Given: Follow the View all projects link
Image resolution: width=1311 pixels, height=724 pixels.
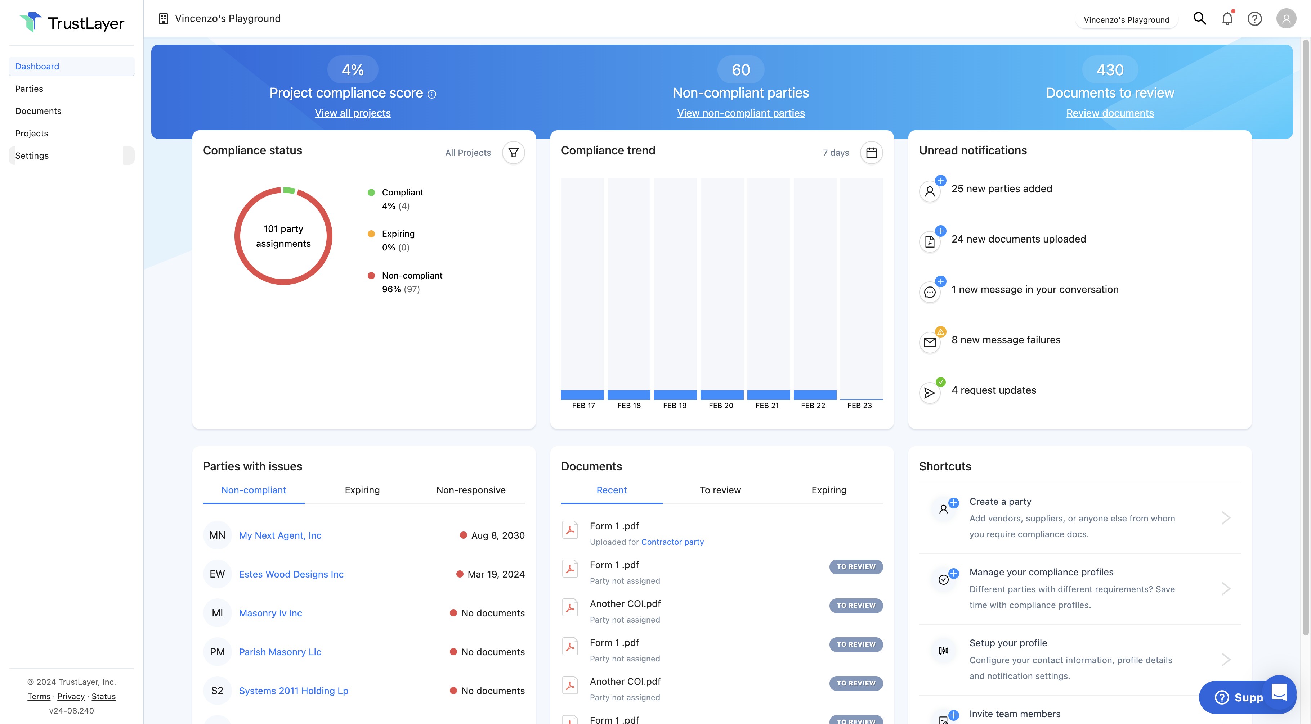Looking at the screenshot, I should pos(353,113).
